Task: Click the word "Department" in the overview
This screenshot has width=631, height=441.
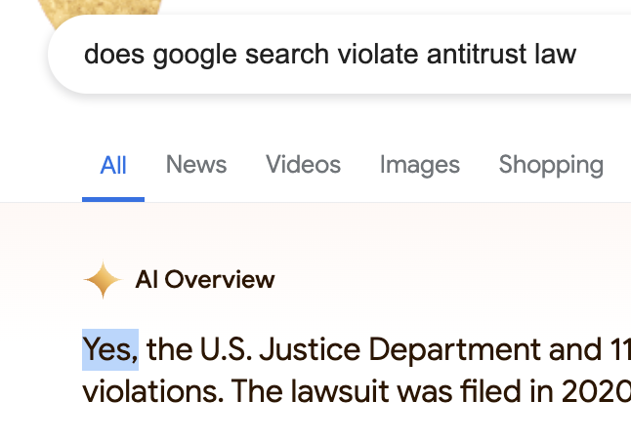Action: 454,350
